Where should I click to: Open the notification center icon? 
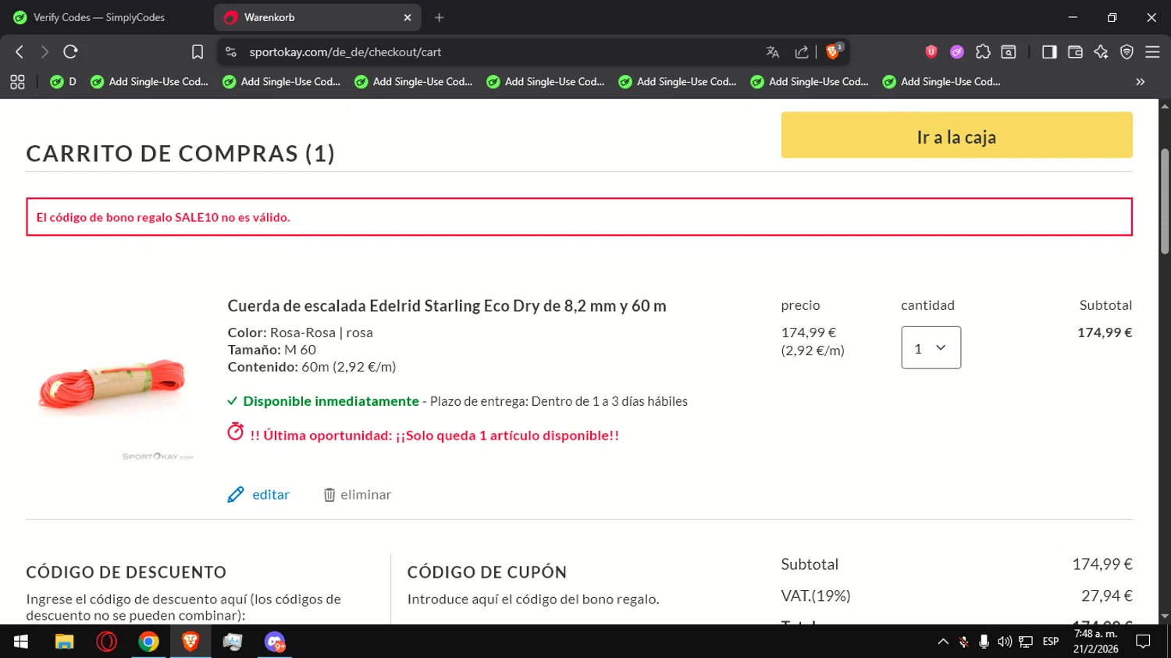[x=1143, y=642]
